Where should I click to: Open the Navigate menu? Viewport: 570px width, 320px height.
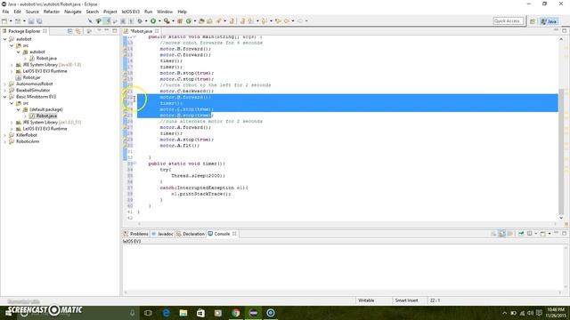73,12
